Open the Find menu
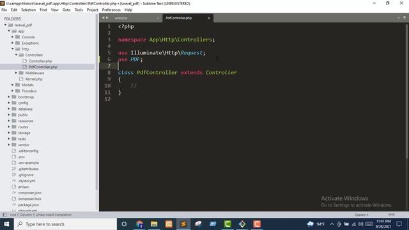Viewport: 409px width, 230px height. click(43, 10)
